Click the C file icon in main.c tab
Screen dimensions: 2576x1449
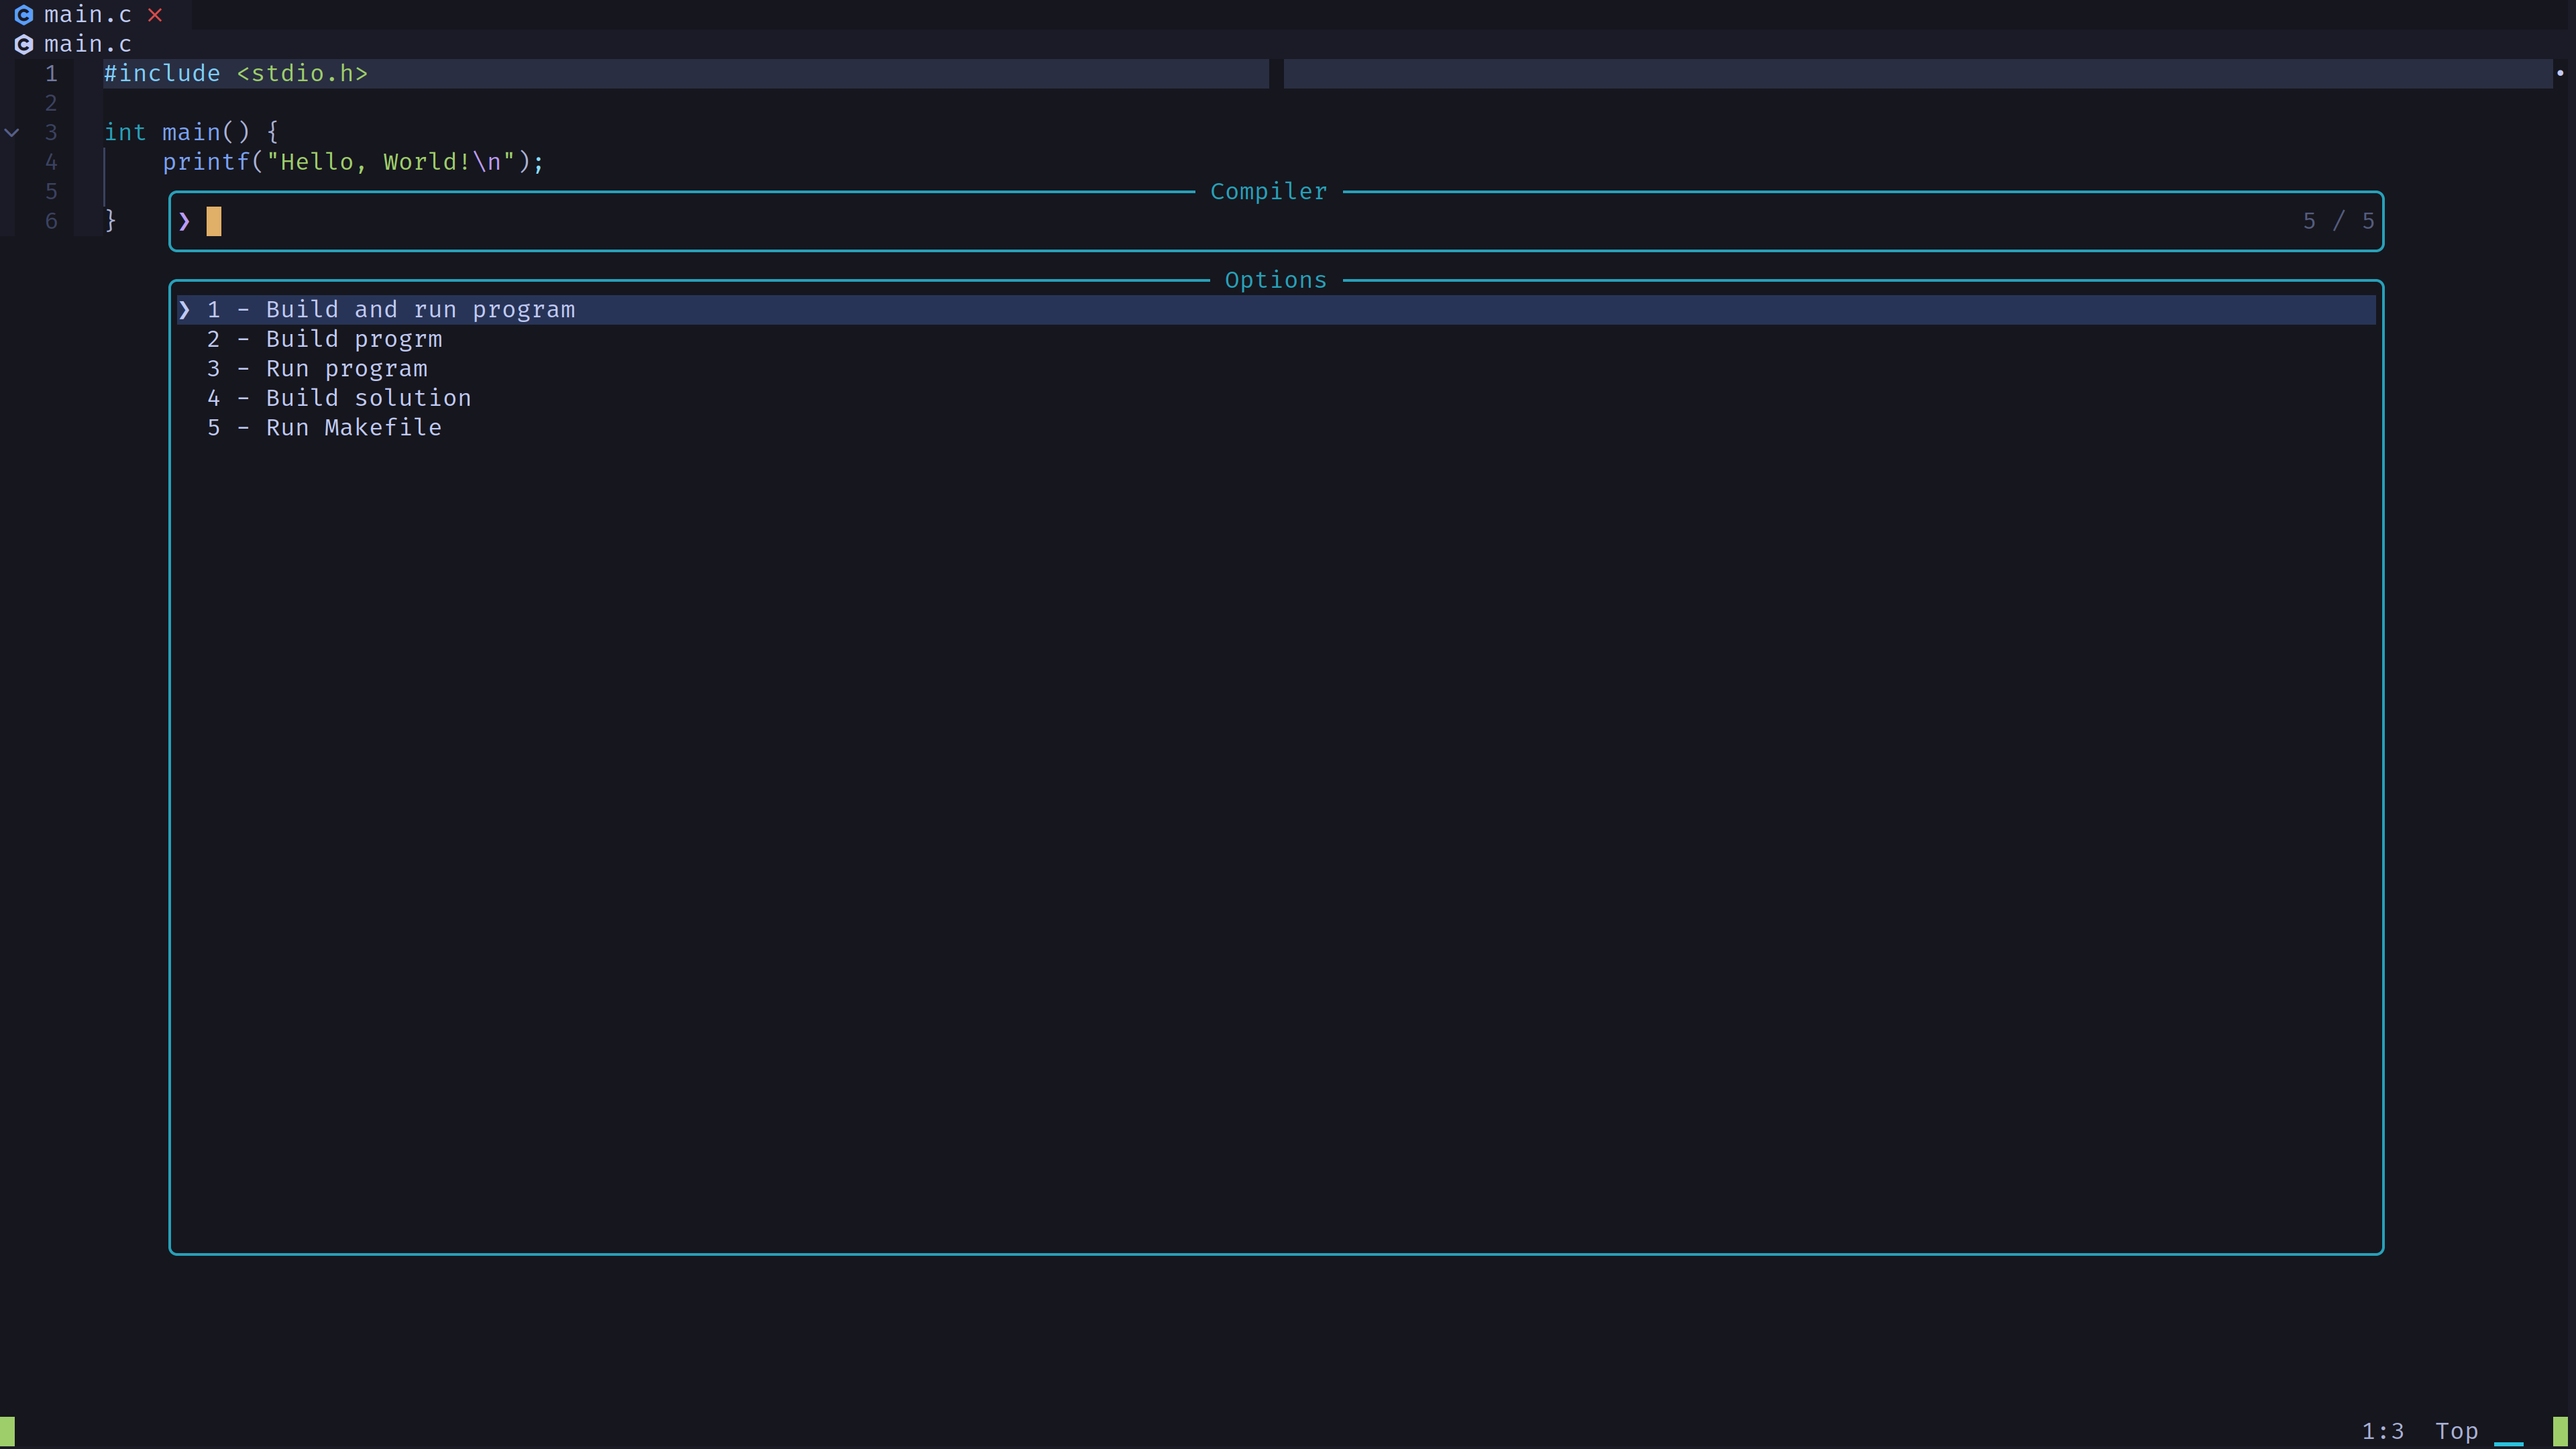[x=24, y=15]
